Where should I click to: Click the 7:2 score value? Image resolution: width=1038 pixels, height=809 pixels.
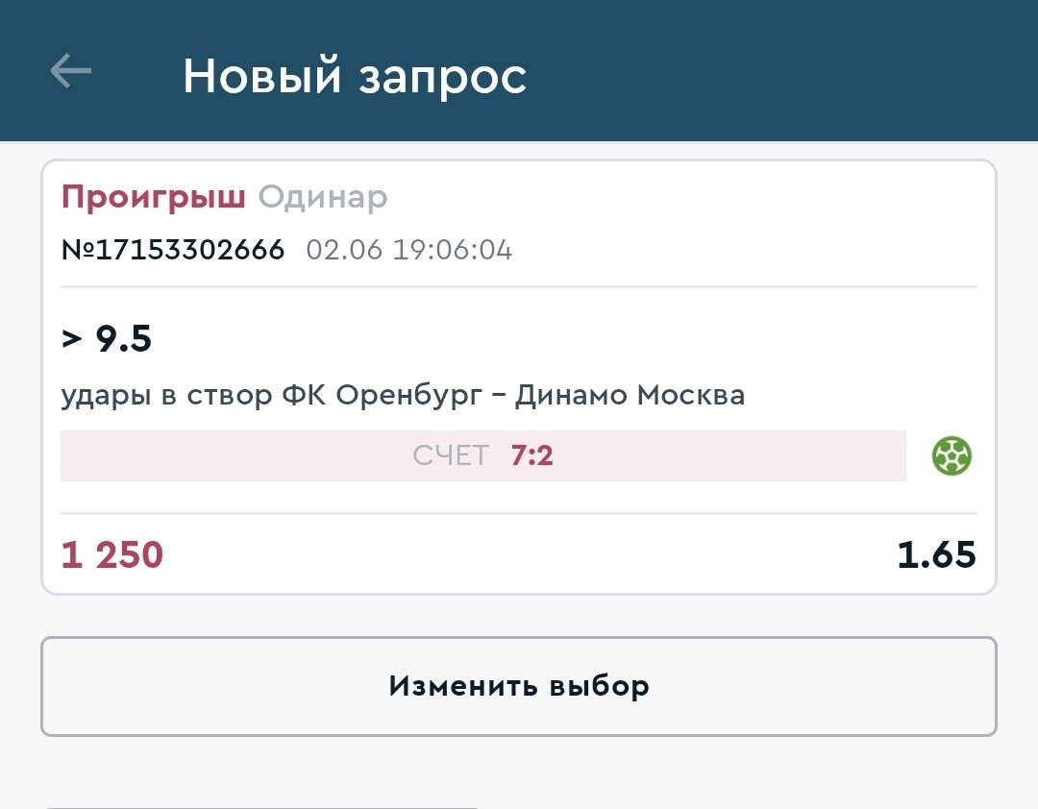pyautogui.click(x=531, y=456)
